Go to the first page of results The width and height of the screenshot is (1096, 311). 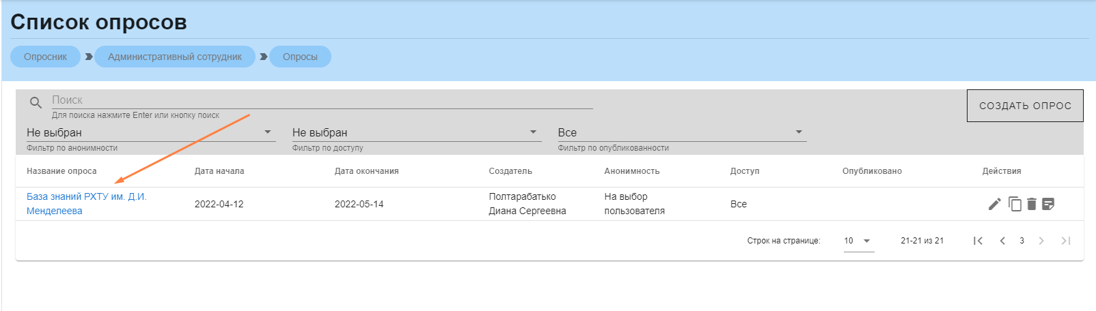click(978, 241)
